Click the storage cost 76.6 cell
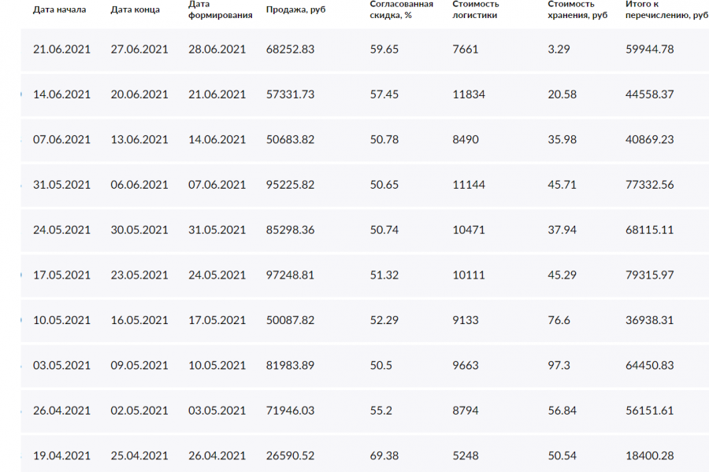 559,320
